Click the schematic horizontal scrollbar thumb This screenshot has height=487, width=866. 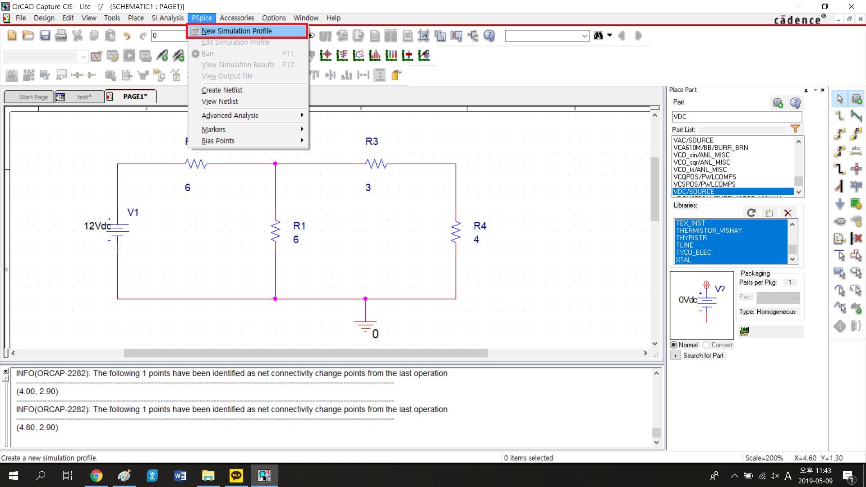(306, 354)
